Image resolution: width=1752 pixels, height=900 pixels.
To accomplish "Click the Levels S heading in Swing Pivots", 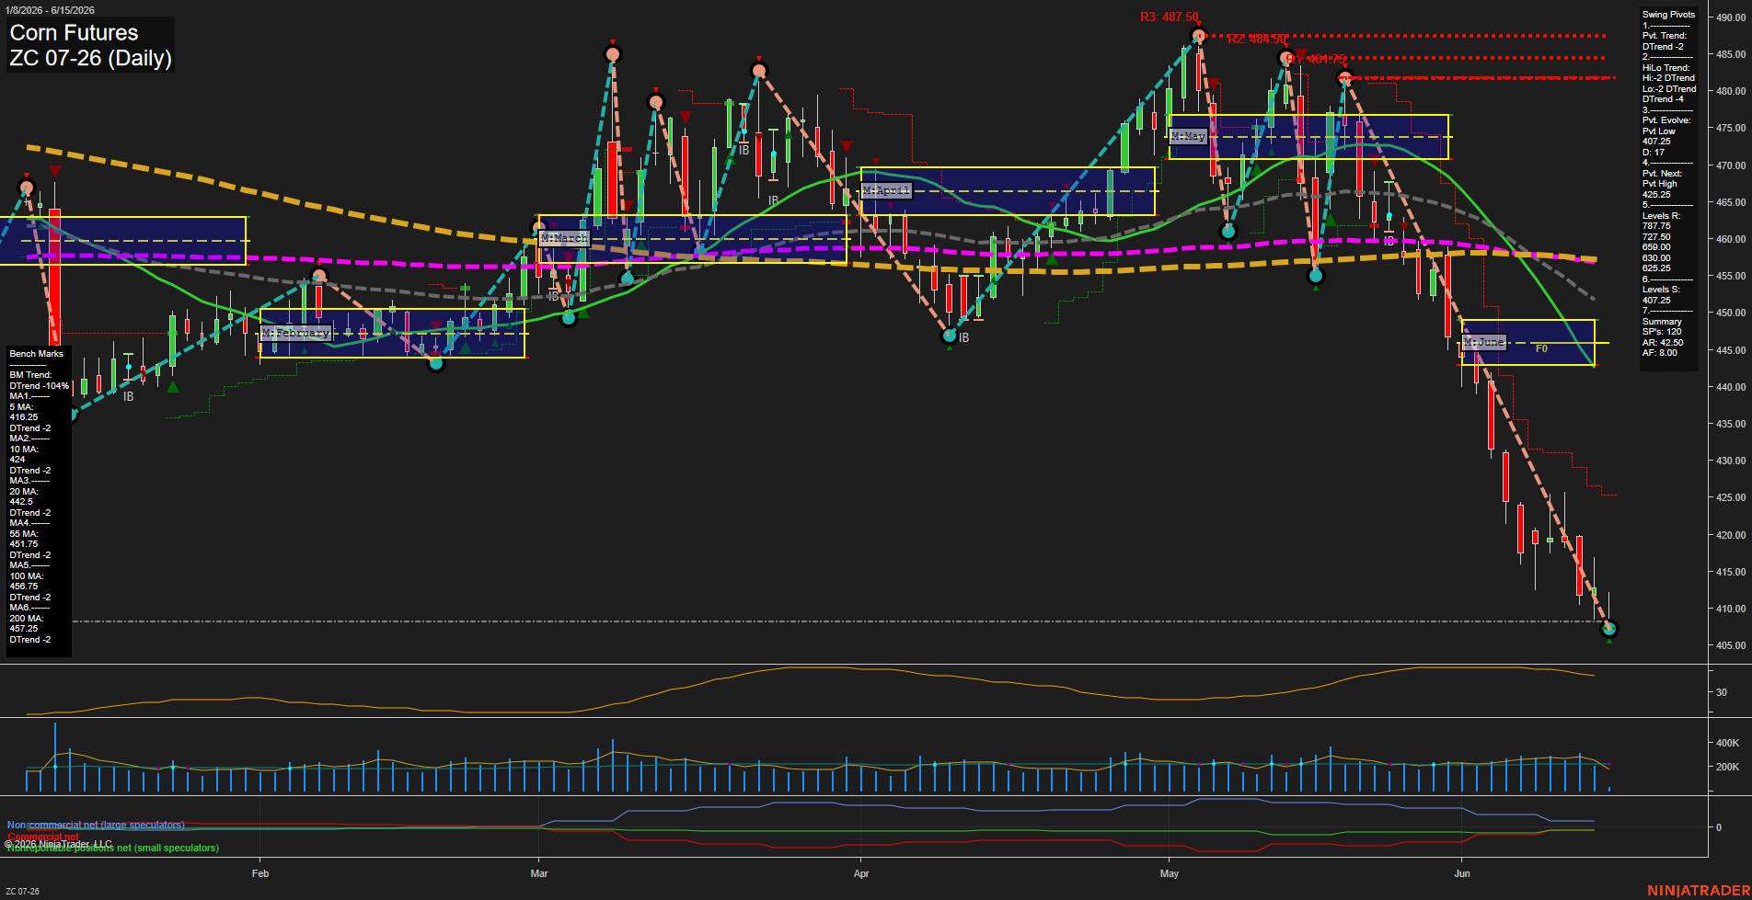I will [x=1661, y=290].
